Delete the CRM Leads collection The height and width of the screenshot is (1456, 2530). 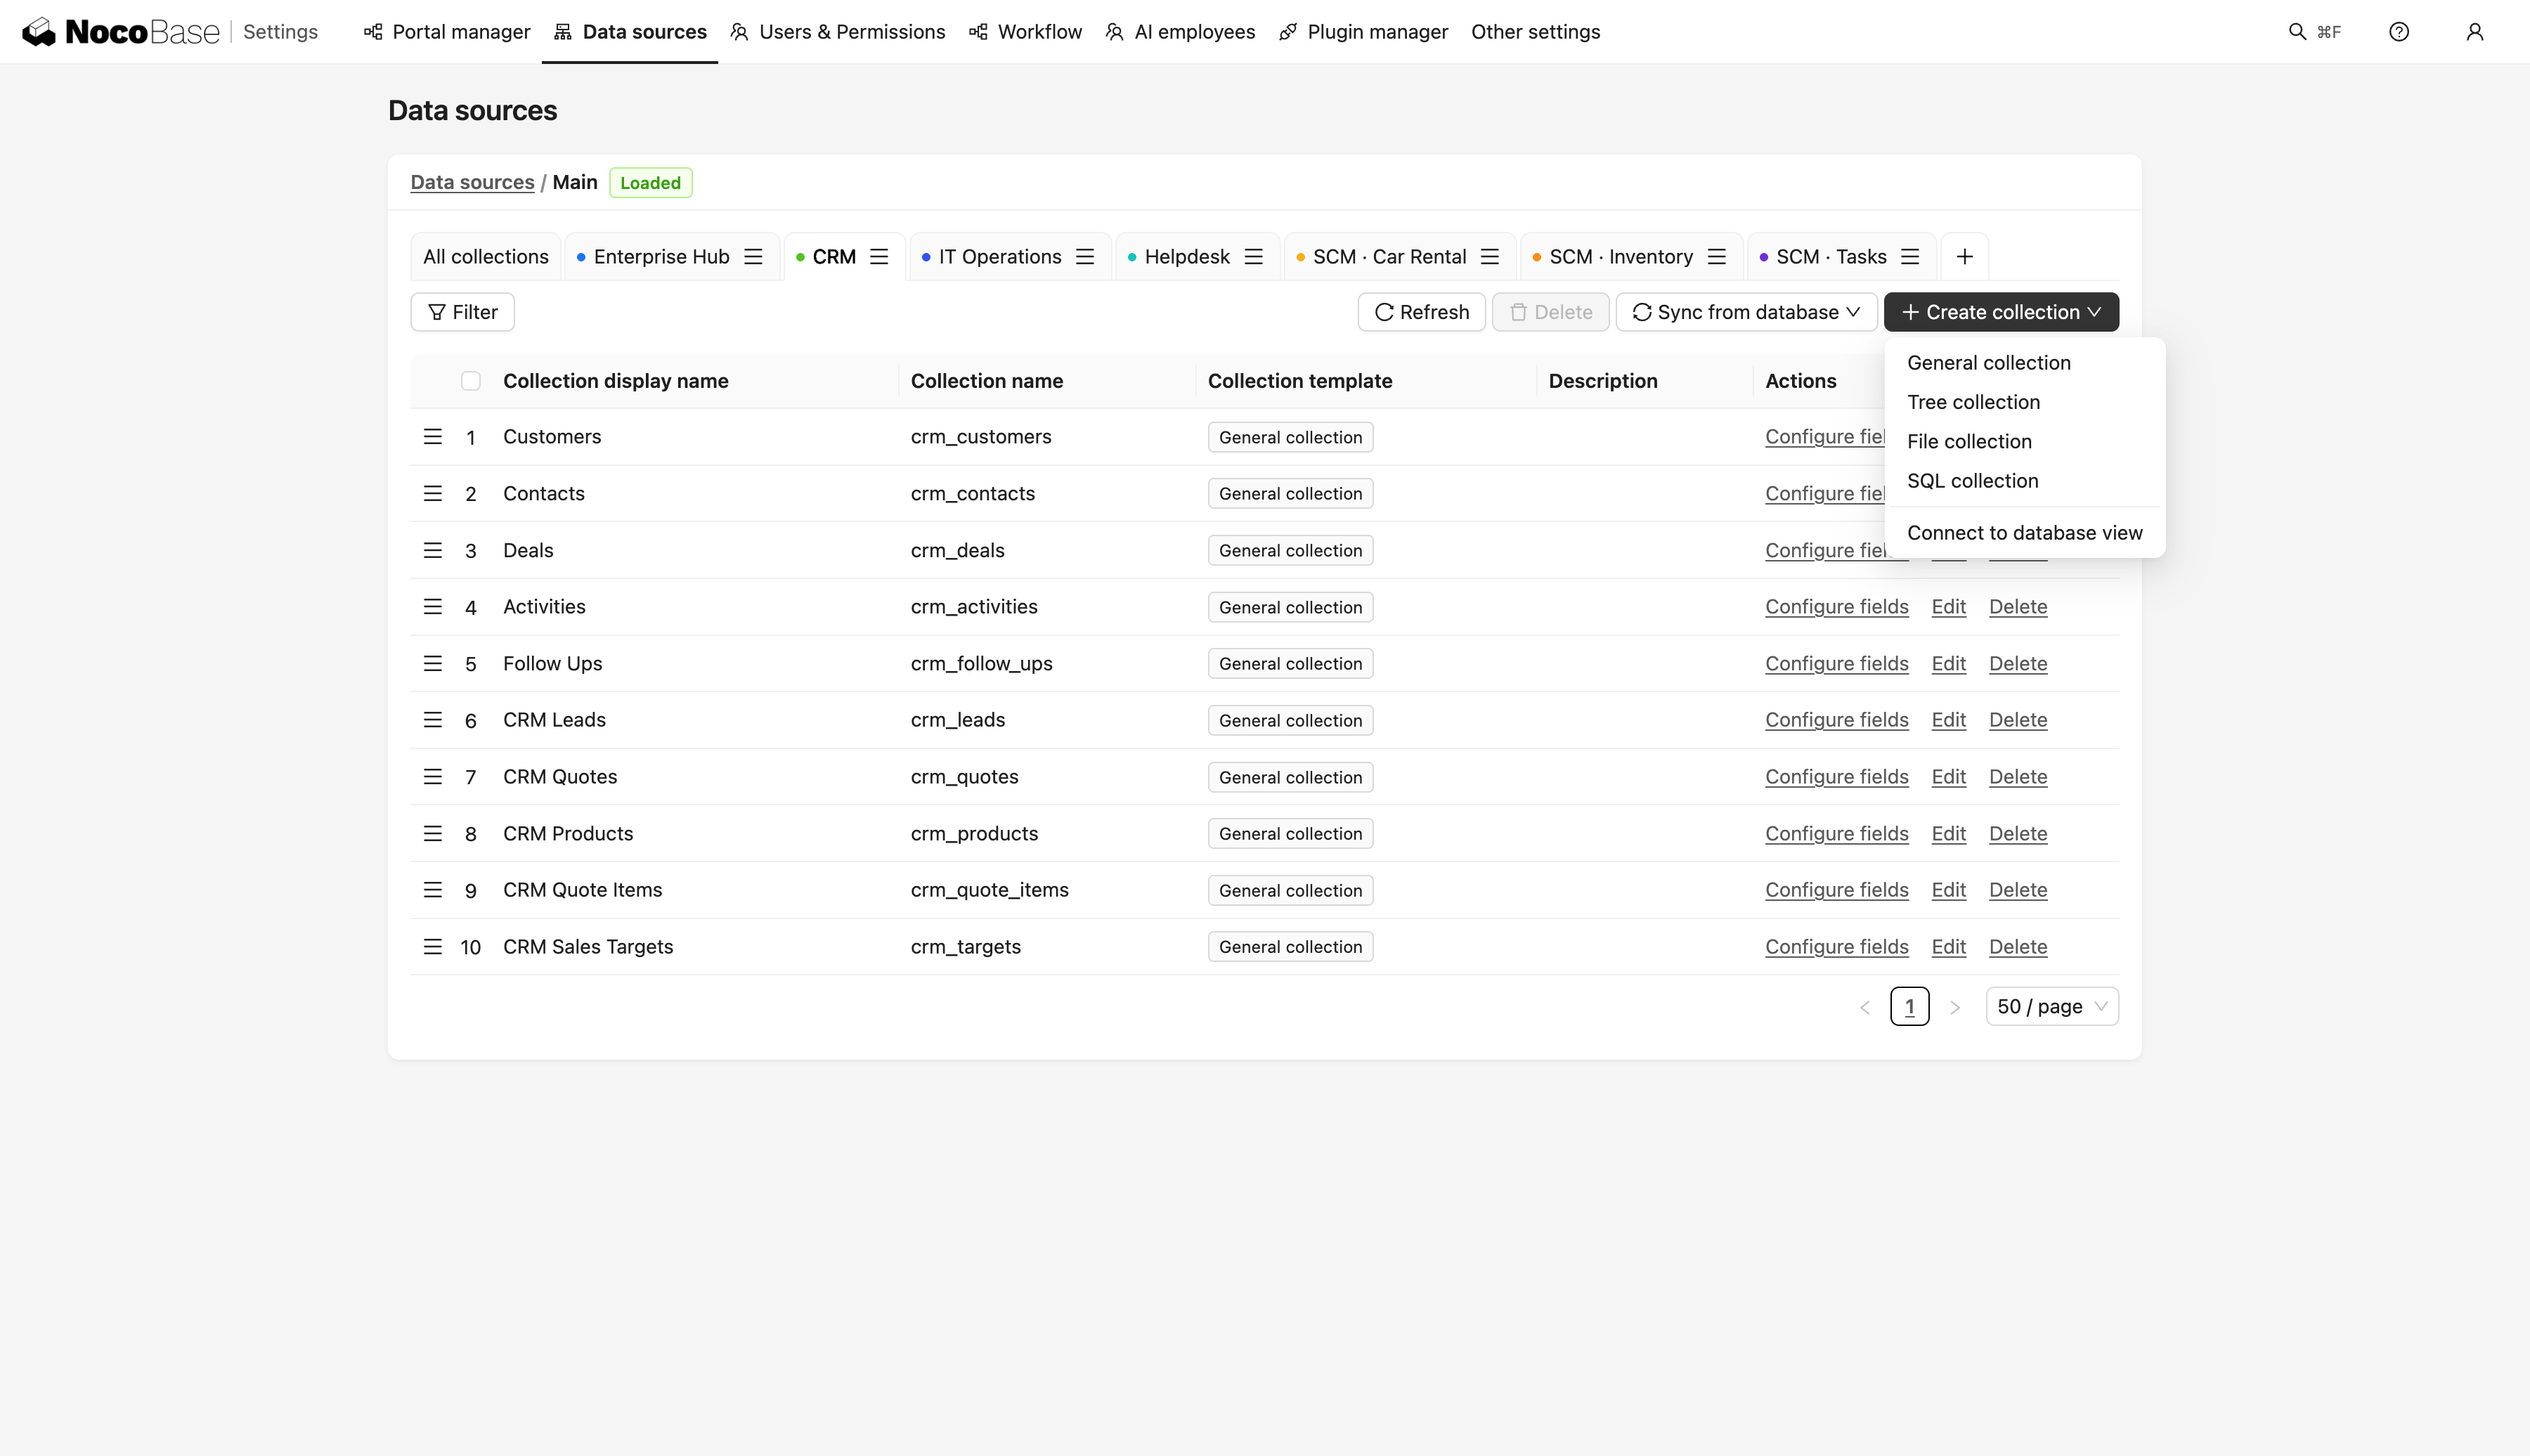pyautogui.click(x=2018, y=720)
